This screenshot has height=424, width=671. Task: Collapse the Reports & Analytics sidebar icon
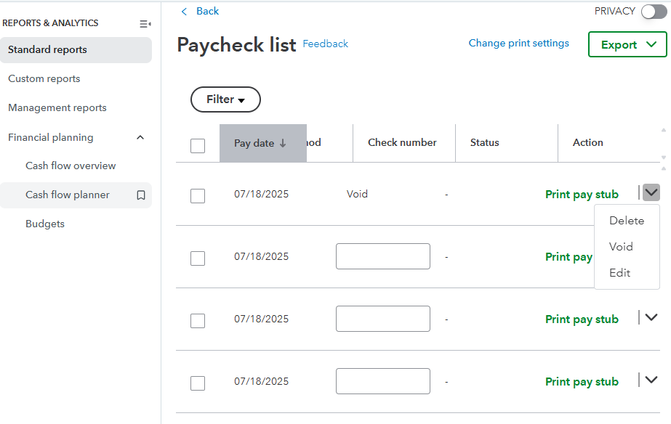pyautogui.click(x=145, y=24)
